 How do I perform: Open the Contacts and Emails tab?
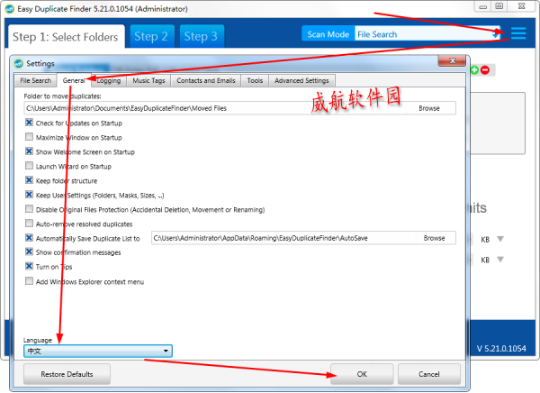click(206, 81)
